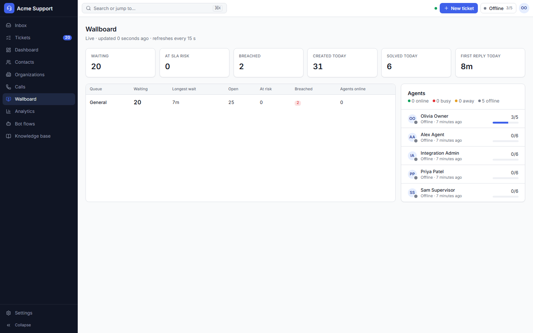This screenshot has width=533, height=333.
Task: Click the Waiting stat card
Action: click(120, 63)
